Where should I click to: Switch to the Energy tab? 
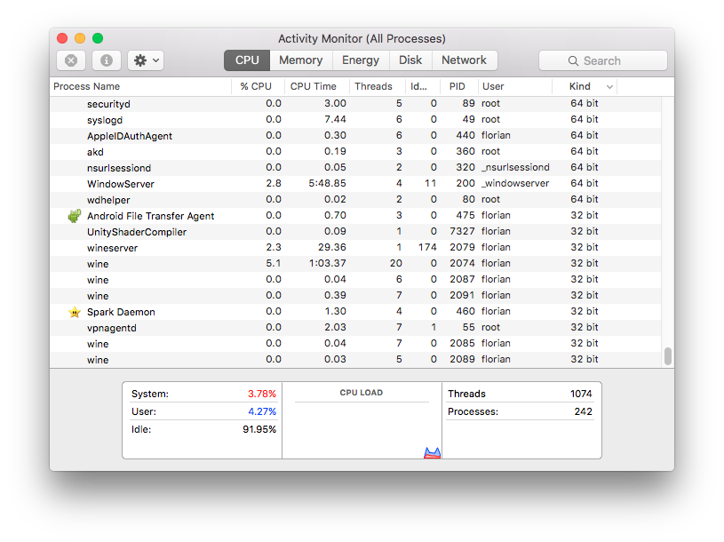coord(361,60)
